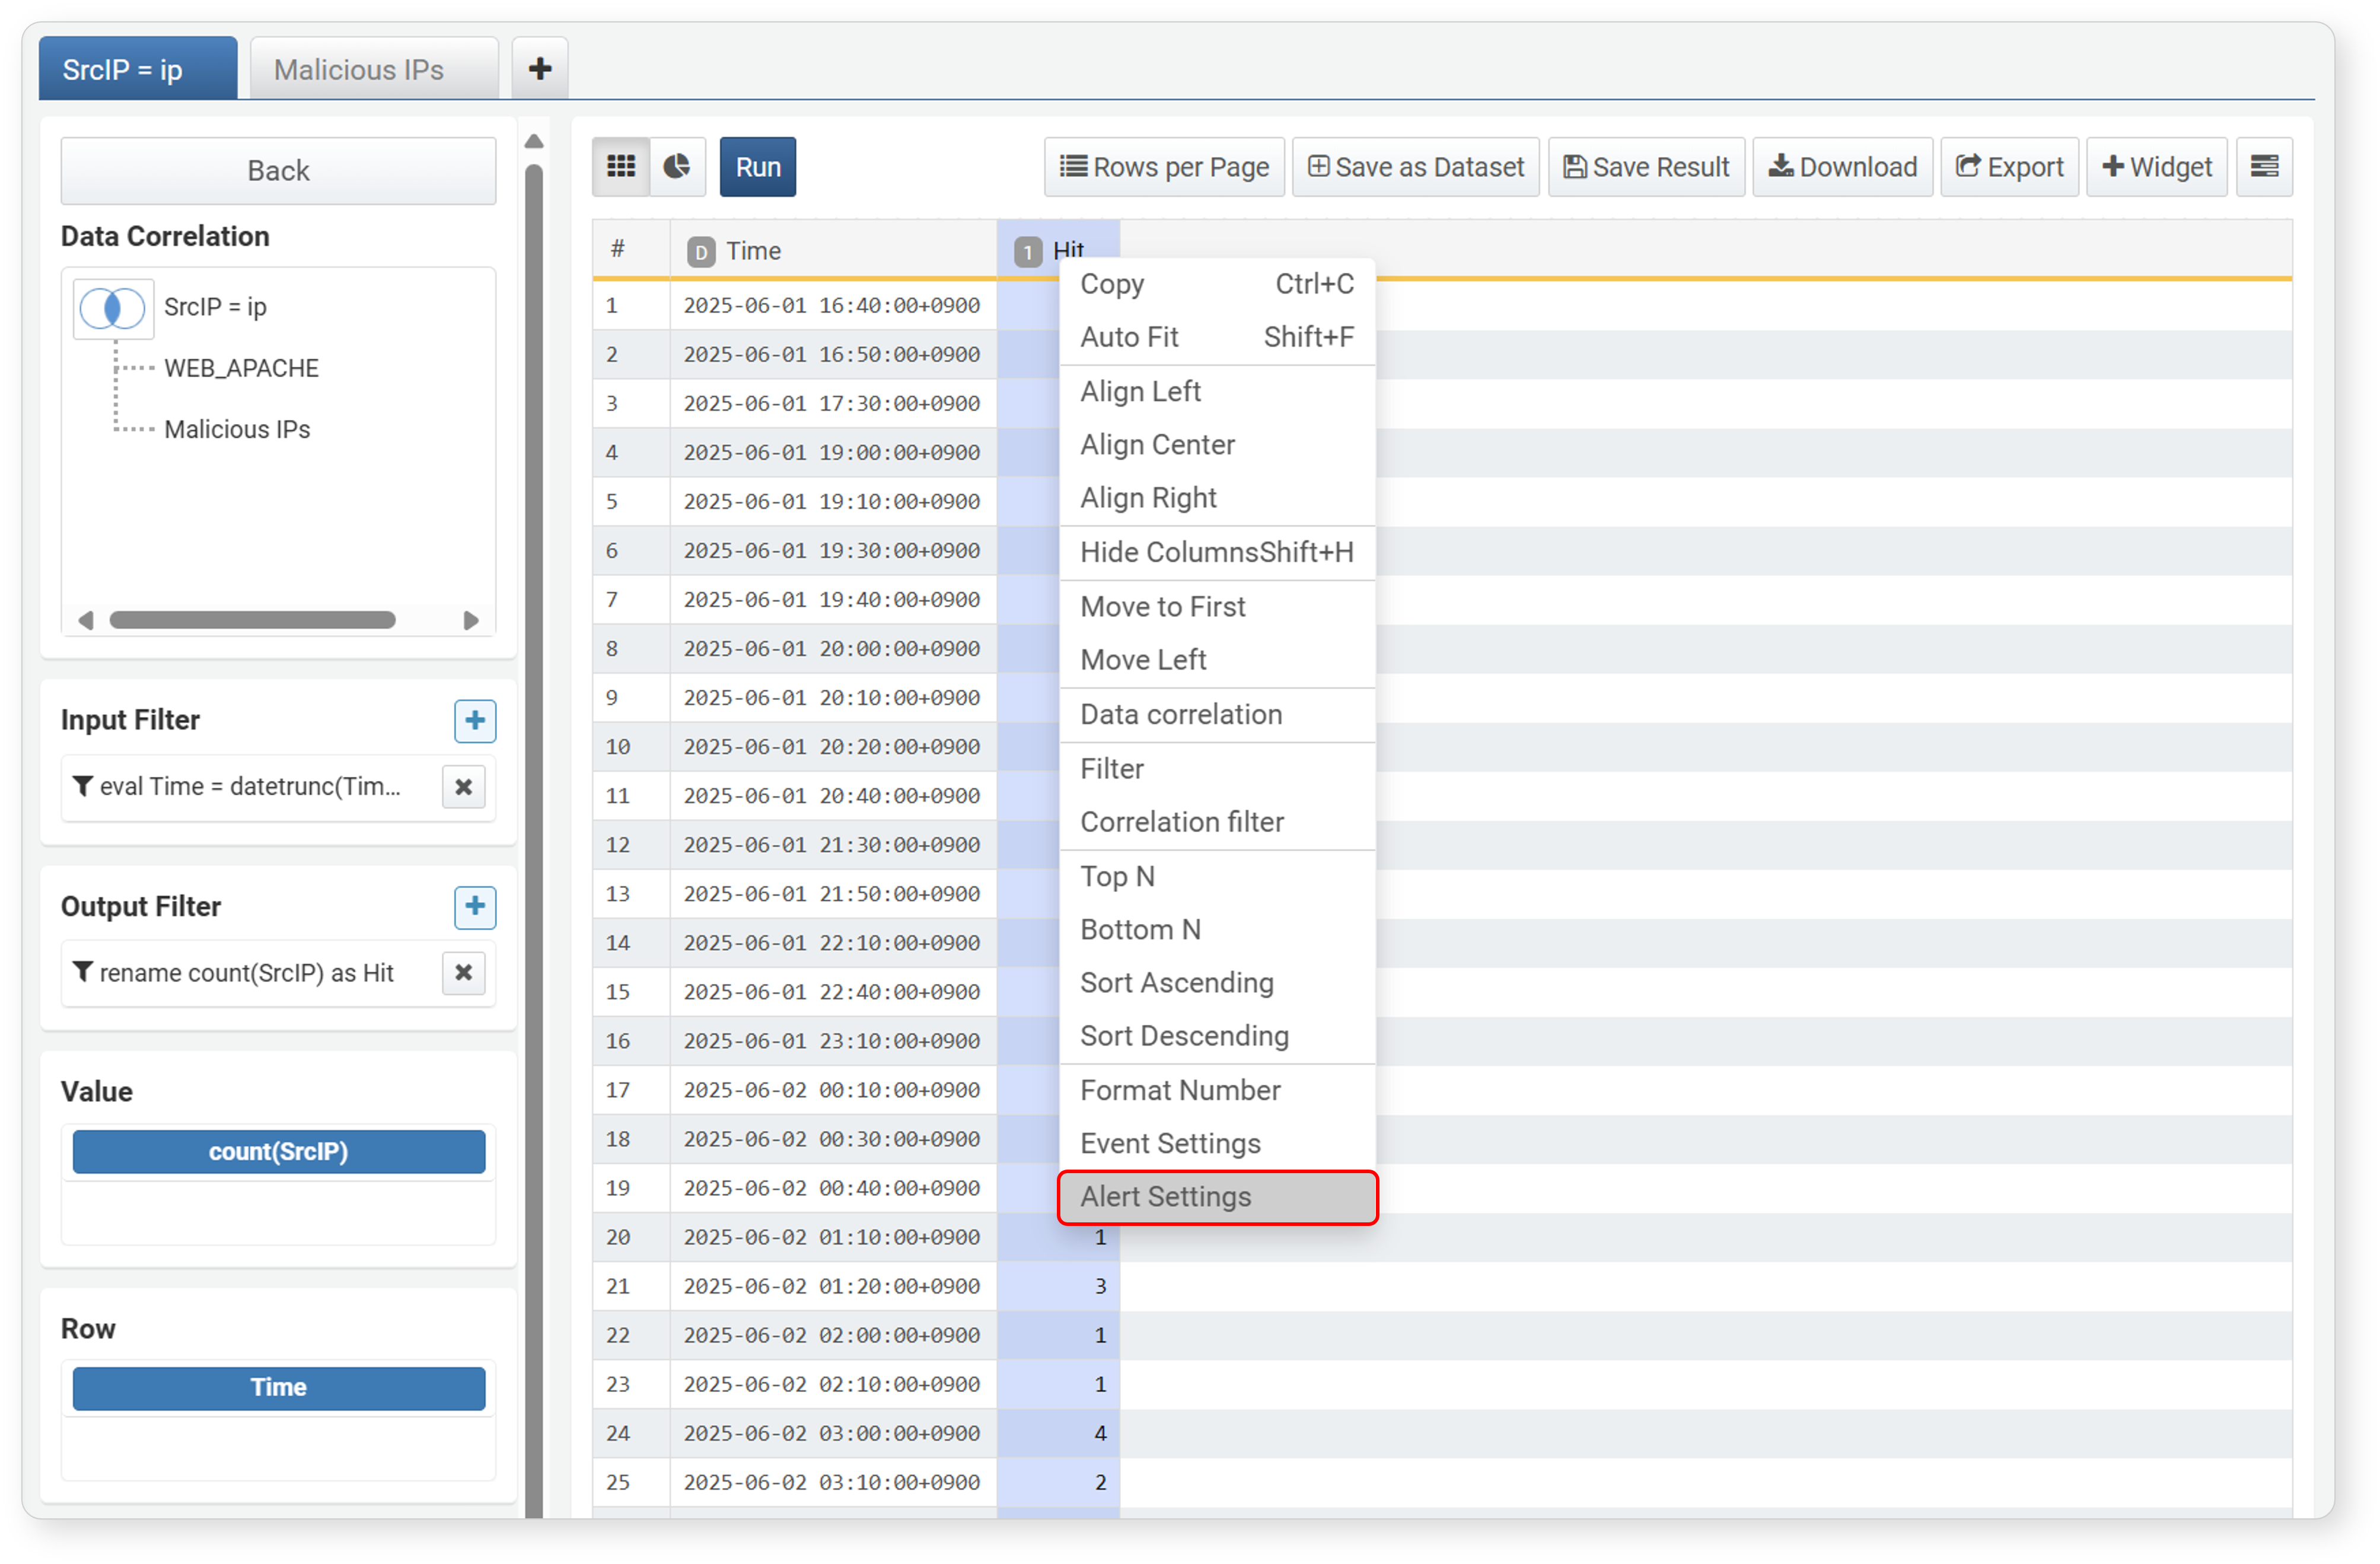This screenshot has width=2380, height=1564.
Task: Choose Move Left menu entry
Action: coord(1217,660)
